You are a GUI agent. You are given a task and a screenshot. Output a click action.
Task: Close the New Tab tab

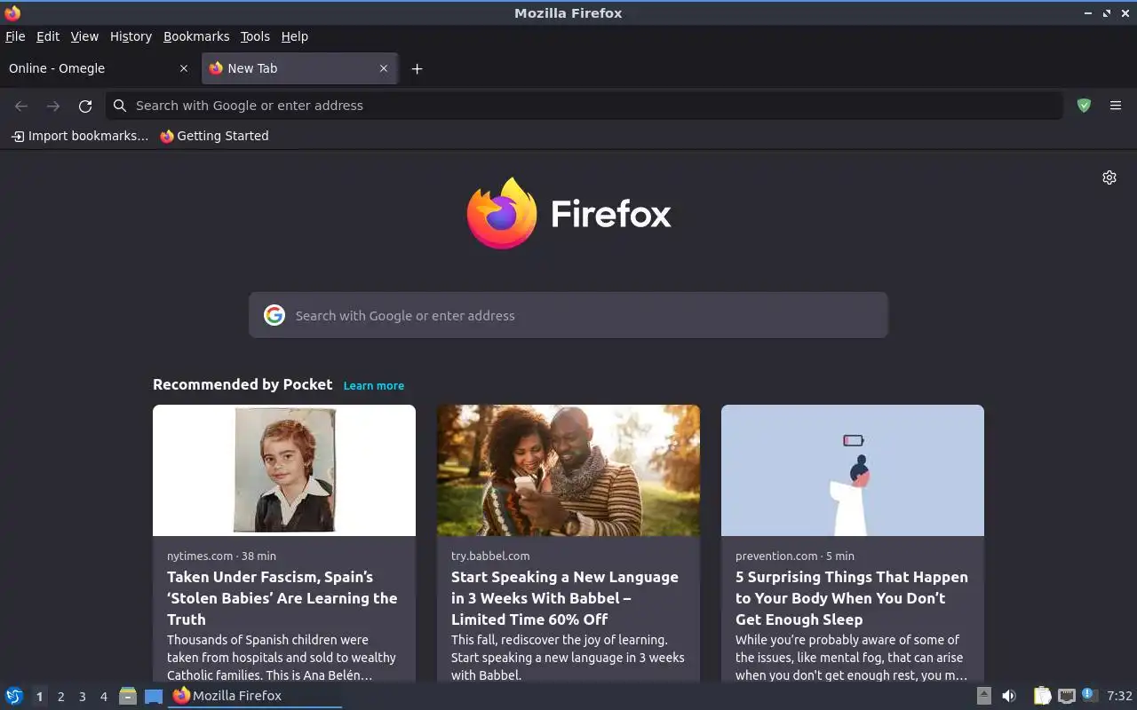point(384,68)
